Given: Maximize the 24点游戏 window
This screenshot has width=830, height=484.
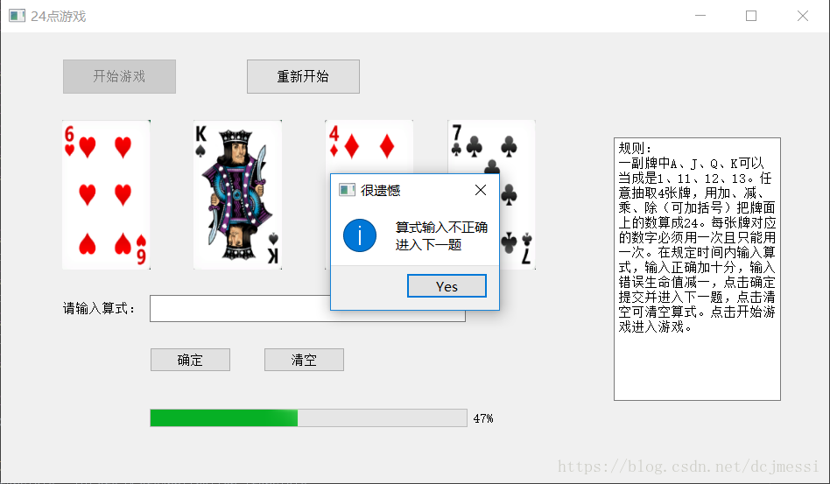Looking at the screenshot, I should click(751, 16).
